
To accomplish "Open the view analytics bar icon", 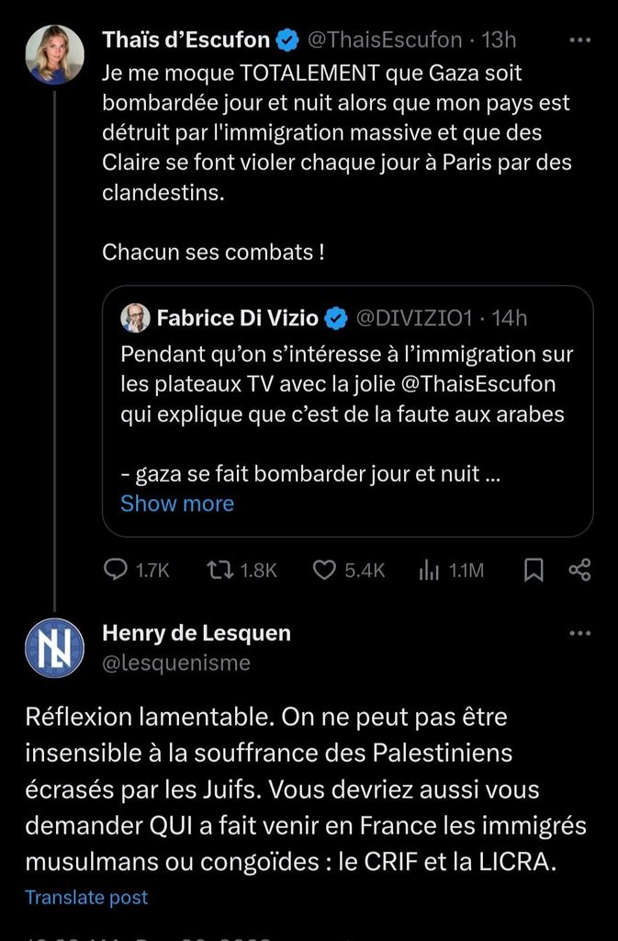I will click(429, 571).
